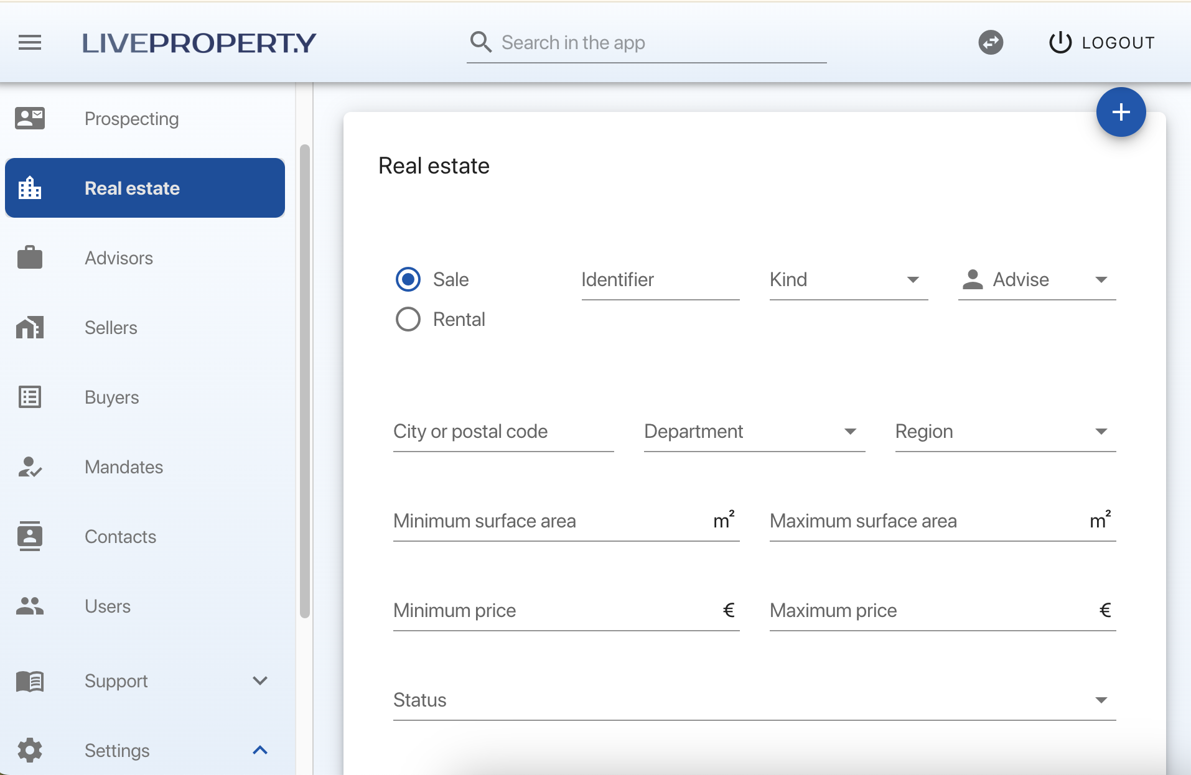Image resolution: width=1191 pixels, height=775 pixels.
Task: Click the LIVEPROPERTY logo
Action: (x=199, y=43)
